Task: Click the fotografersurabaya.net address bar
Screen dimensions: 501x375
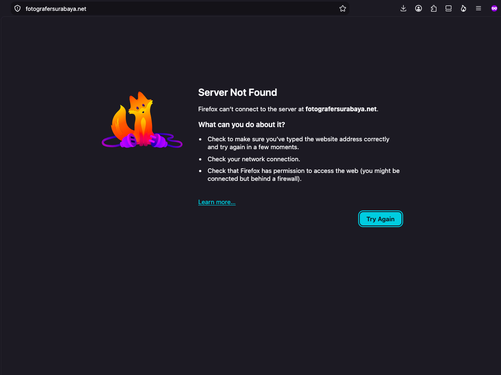Action: [180, 8]
